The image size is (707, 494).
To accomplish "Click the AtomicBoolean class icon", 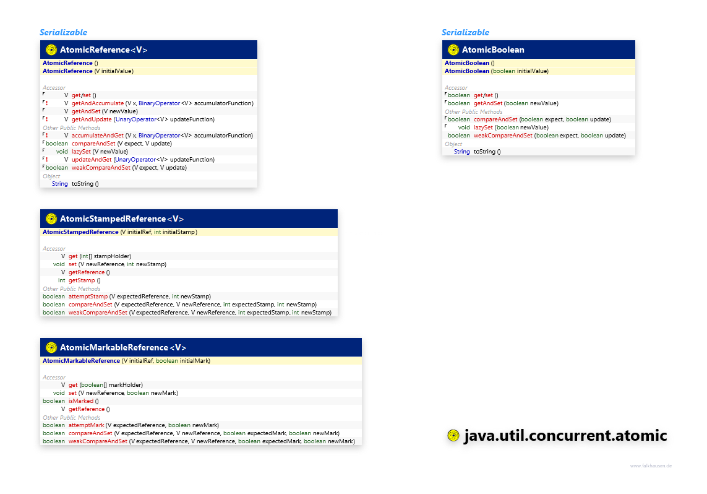I will click(x=453, y=50).
